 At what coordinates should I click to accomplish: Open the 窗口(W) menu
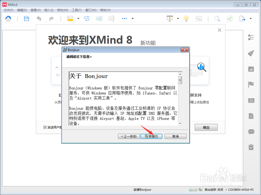[x=91, y=10]
